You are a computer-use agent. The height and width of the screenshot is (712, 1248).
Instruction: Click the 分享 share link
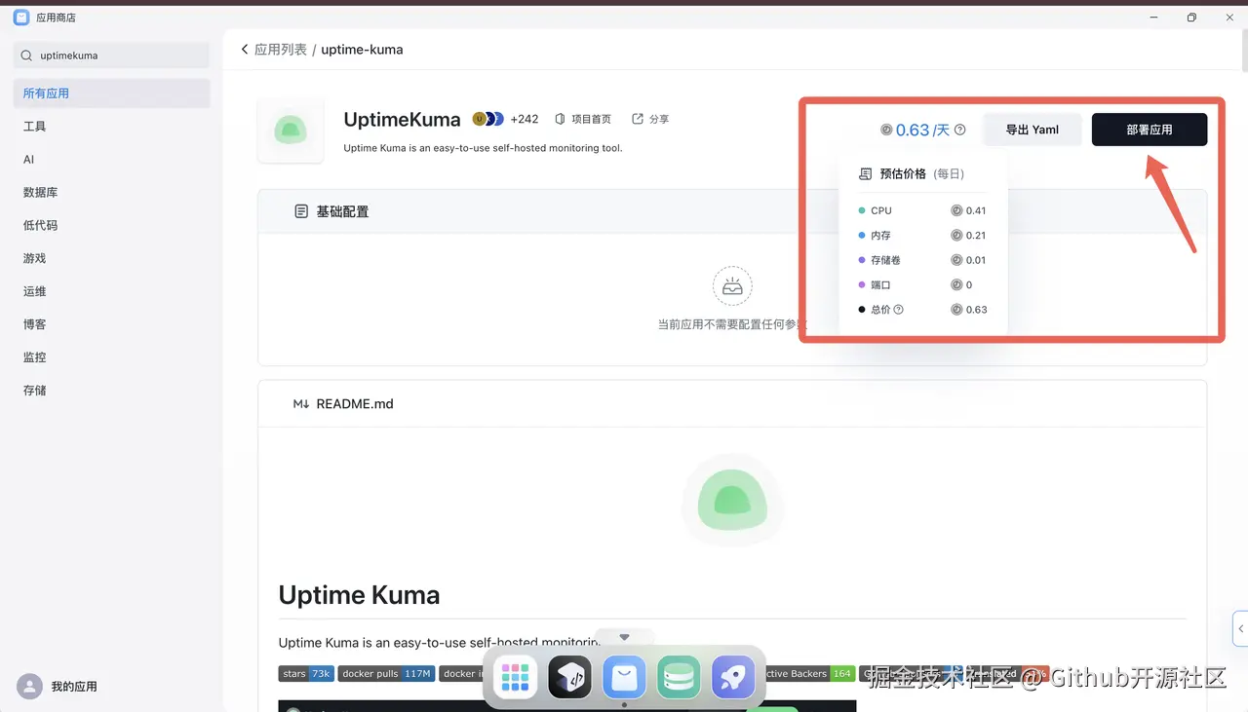coord(650,119)
